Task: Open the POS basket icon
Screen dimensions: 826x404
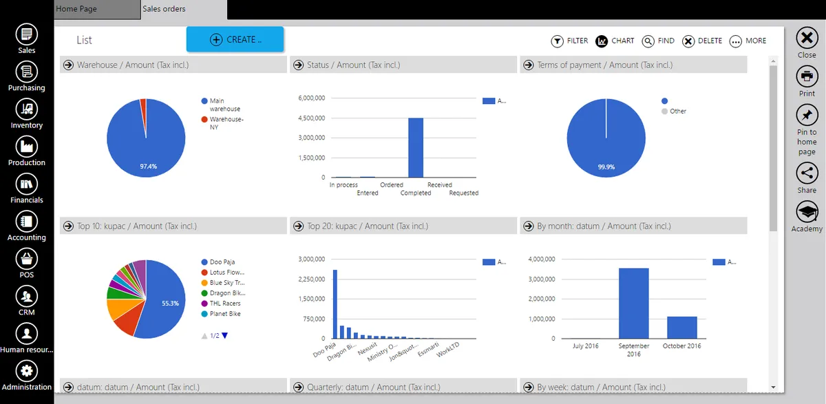Action: (27, 258)
